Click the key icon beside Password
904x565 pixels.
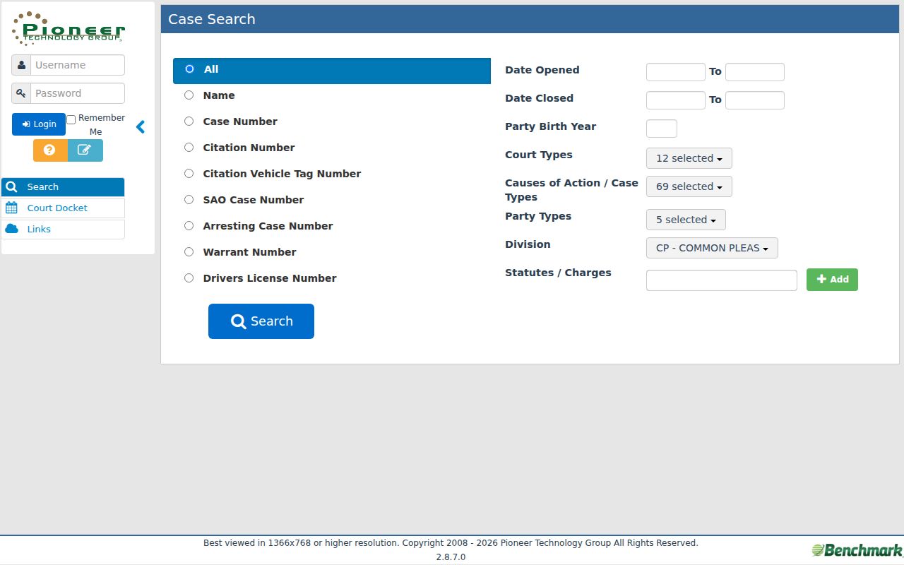(x=21, y=93)
